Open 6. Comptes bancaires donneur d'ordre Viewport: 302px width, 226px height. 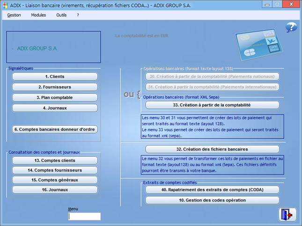click(55, 129)
